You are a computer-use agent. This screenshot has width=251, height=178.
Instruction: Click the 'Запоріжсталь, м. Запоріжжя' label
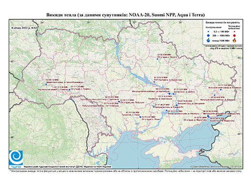click(191, 104)
